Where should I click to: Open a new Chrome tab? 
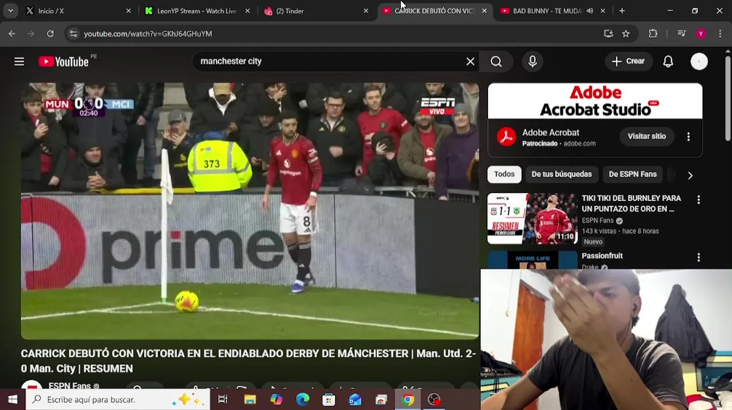click(622, 11)
